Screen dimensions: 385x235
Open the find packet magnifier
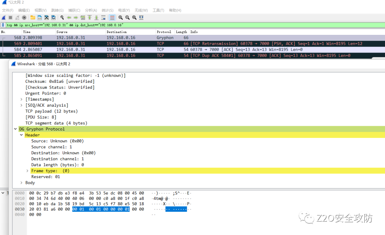coord(62,18)
